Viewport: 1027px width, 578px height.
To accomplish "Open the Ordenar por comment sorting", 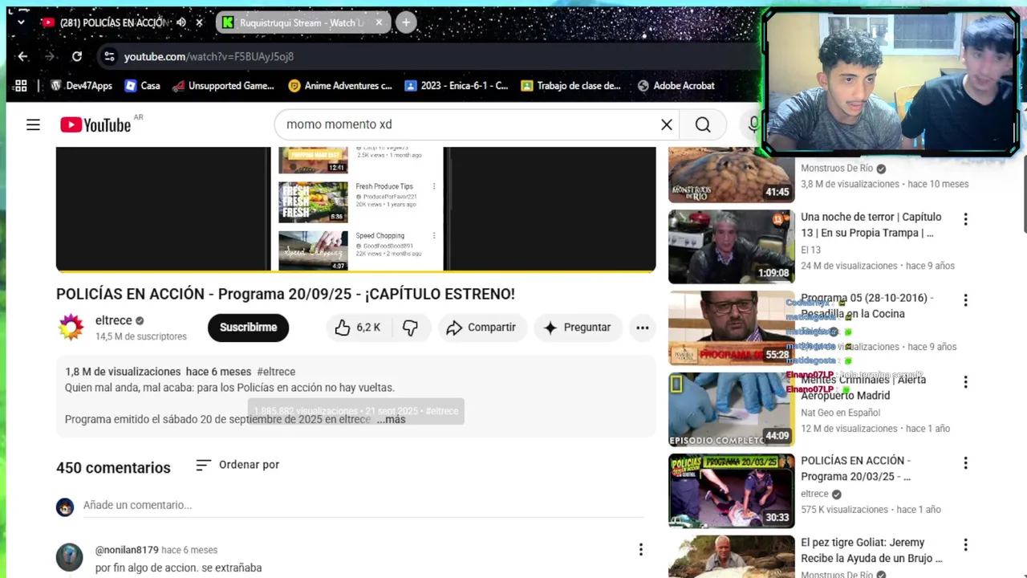I will click(x=237, y=465).
